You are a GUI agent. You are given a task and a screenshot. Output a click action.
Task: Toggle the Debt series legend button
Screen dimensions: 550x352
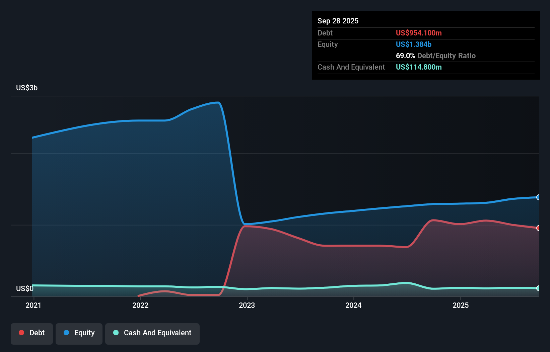point(32,334)
